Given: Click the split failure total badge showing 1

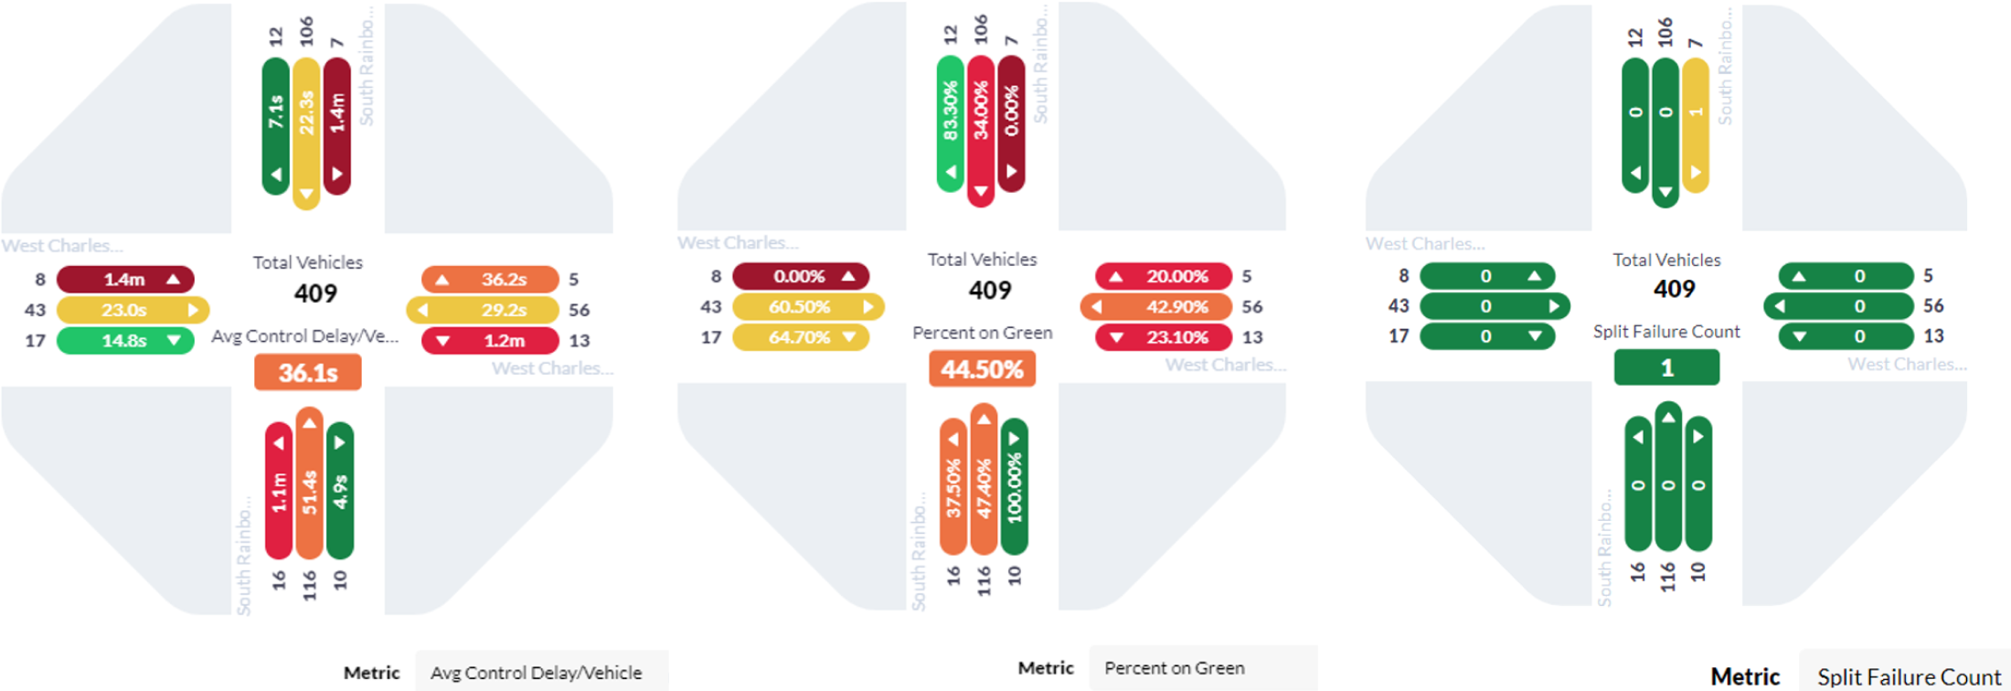Looking at the screenshot, I should pos(1667,367).
